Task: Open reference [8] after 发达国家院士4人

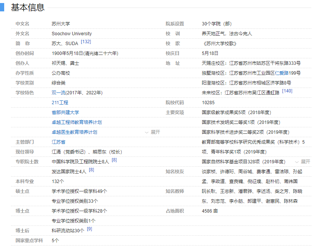Action: (91, 170)
